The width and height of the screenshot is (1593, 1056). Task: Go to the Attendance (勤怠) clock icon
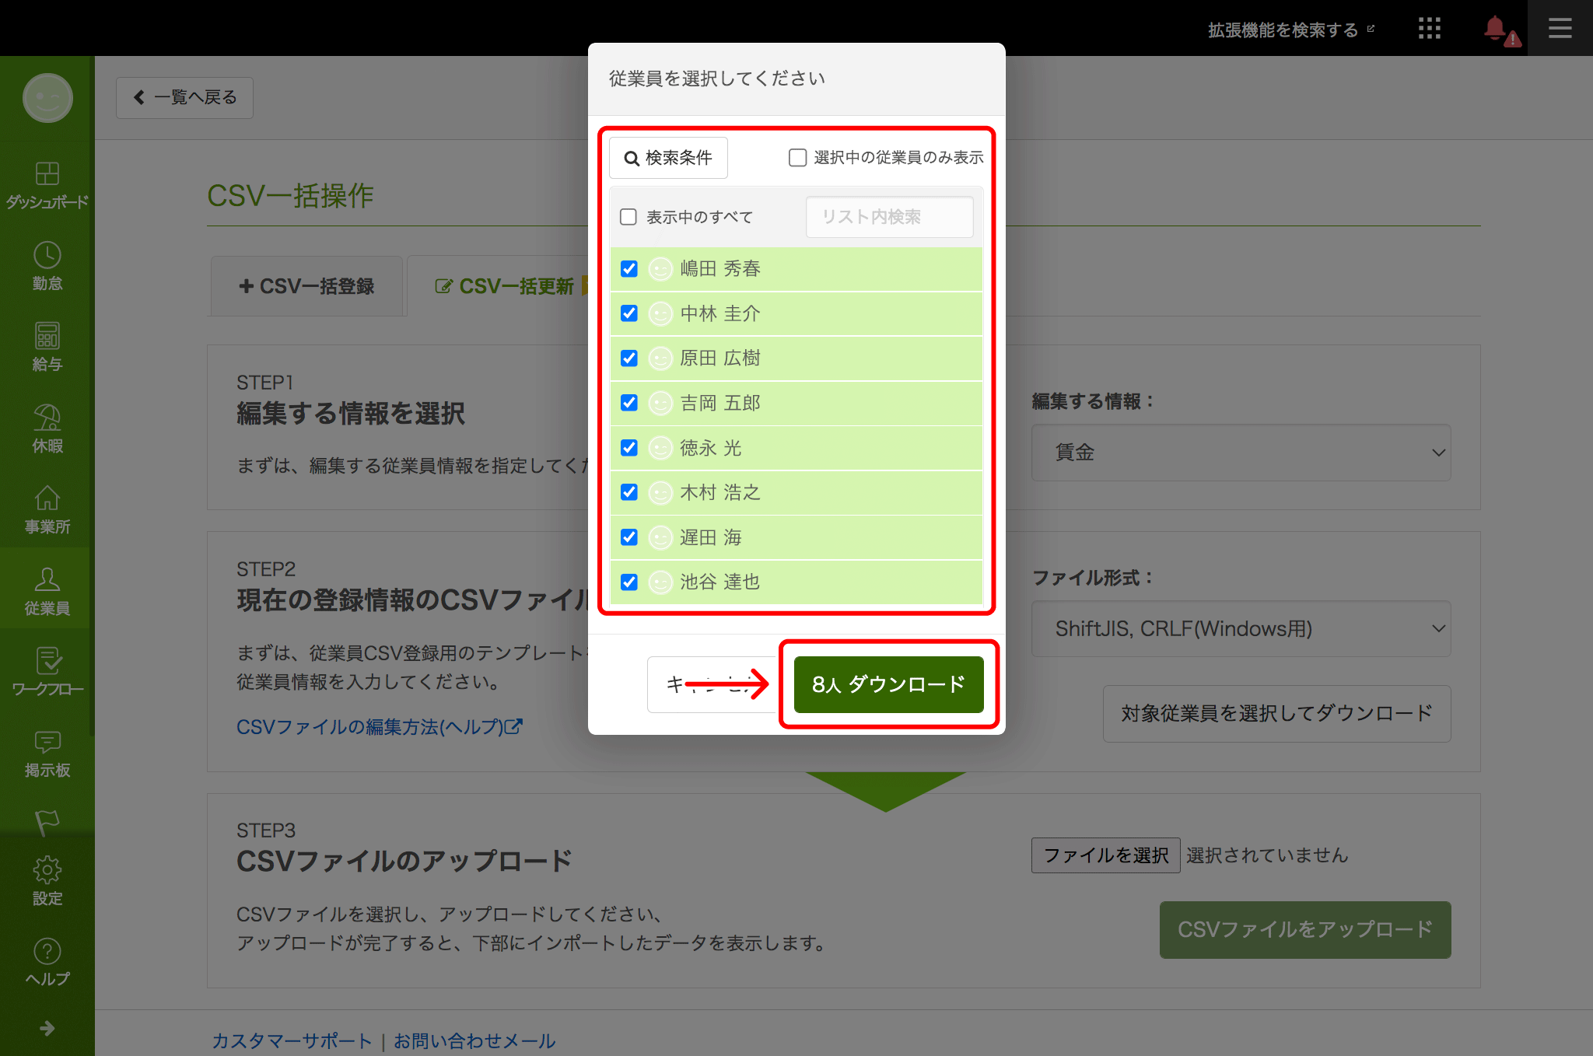[x=47, y=266]
